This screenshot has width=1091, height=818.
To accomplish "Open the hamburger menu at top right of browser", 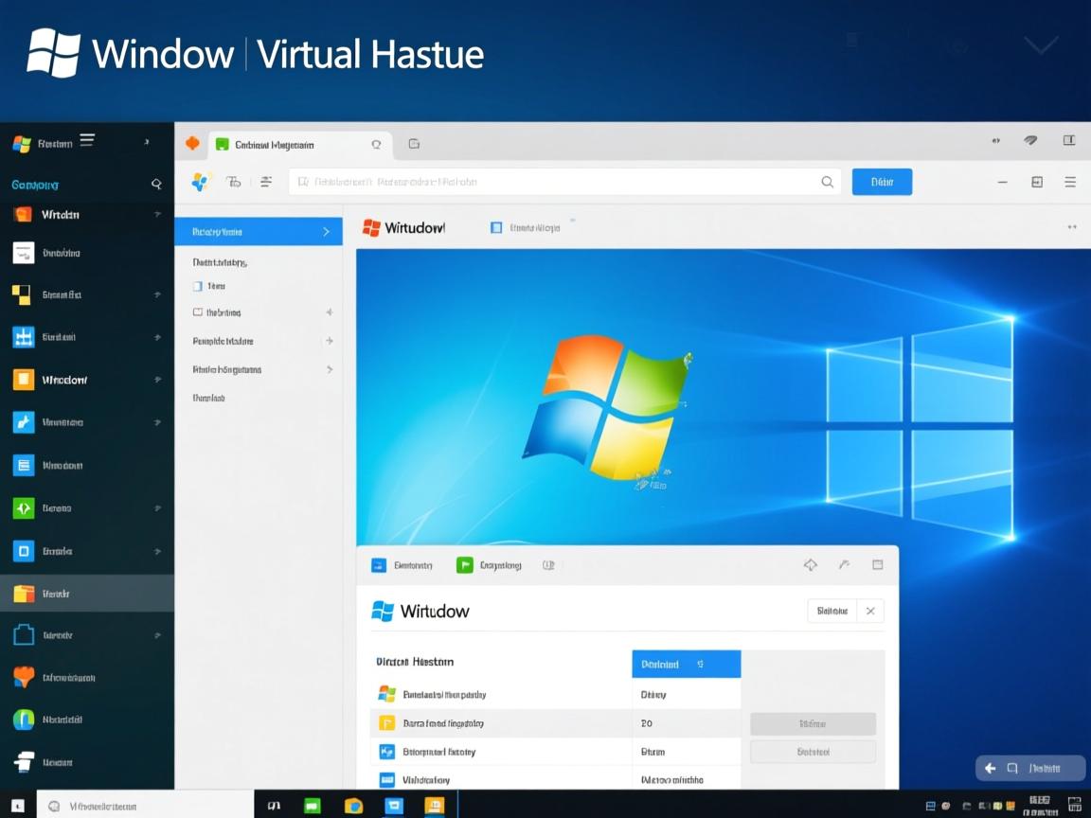I will point(1069,182).
